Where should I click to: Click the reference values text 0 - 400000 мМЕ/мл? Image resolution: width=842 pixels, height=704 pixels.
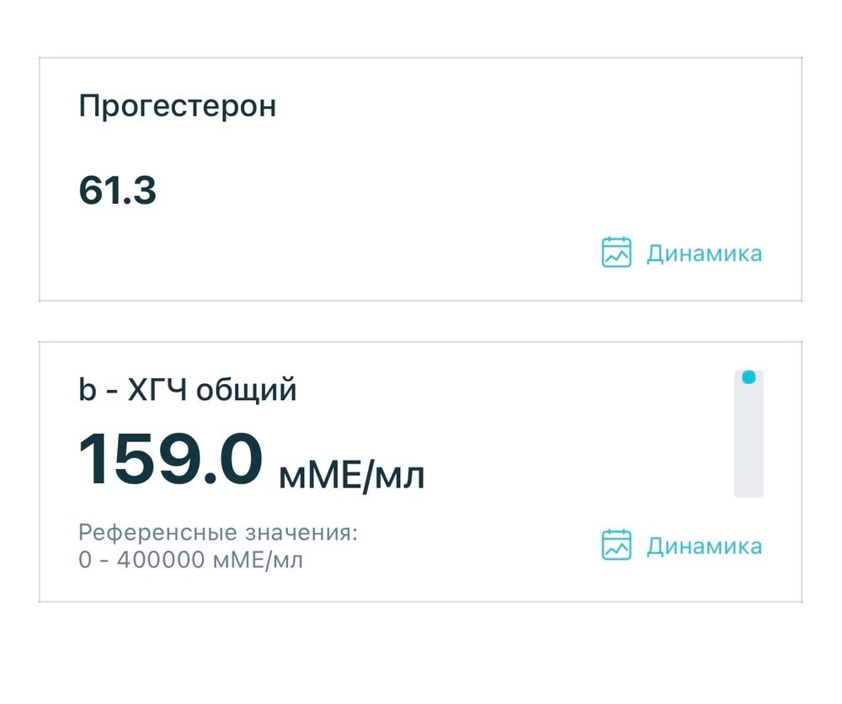pos(191,556)
